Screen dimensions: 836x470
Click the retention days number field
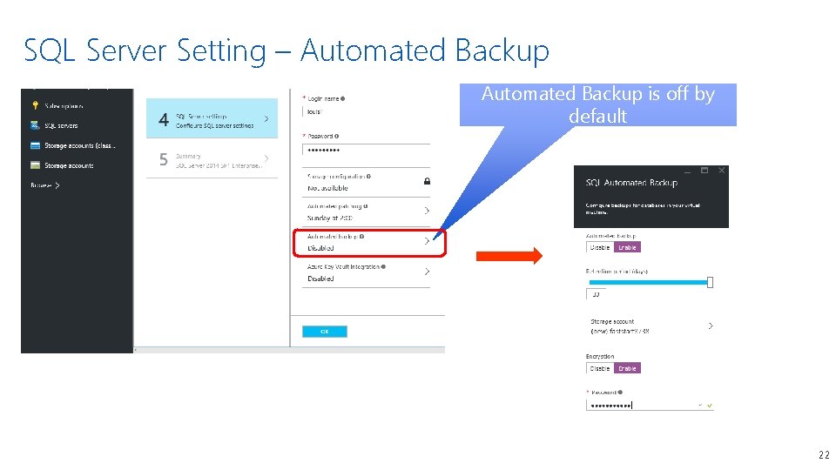[x=596, y=294]
